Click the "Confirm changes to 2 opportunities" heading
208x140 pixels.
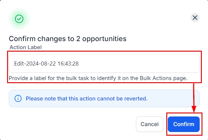pos(67,39)
